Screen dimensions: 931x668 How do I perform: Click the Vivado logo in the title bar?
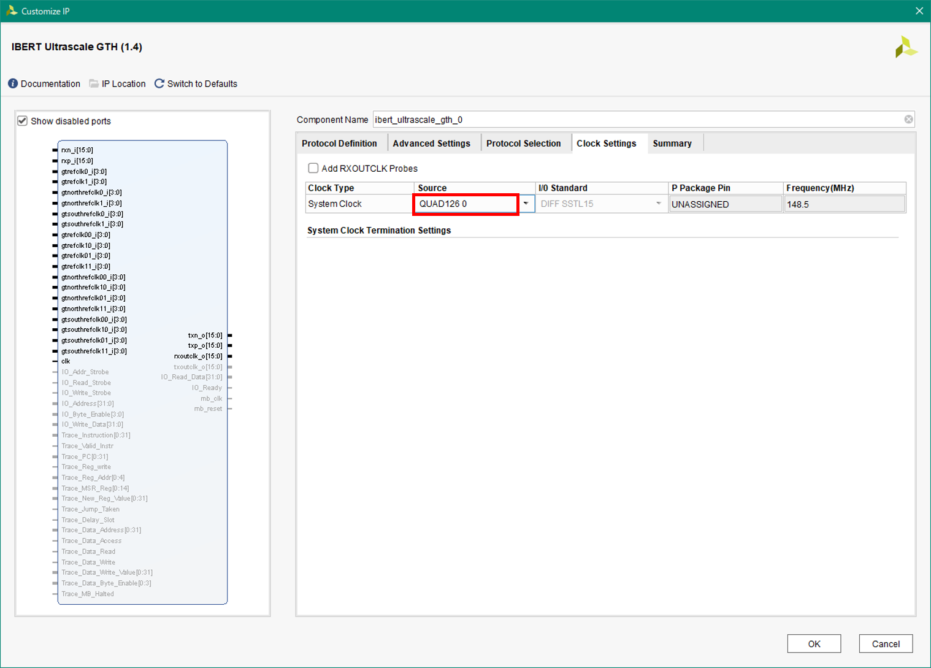(11, 10)
